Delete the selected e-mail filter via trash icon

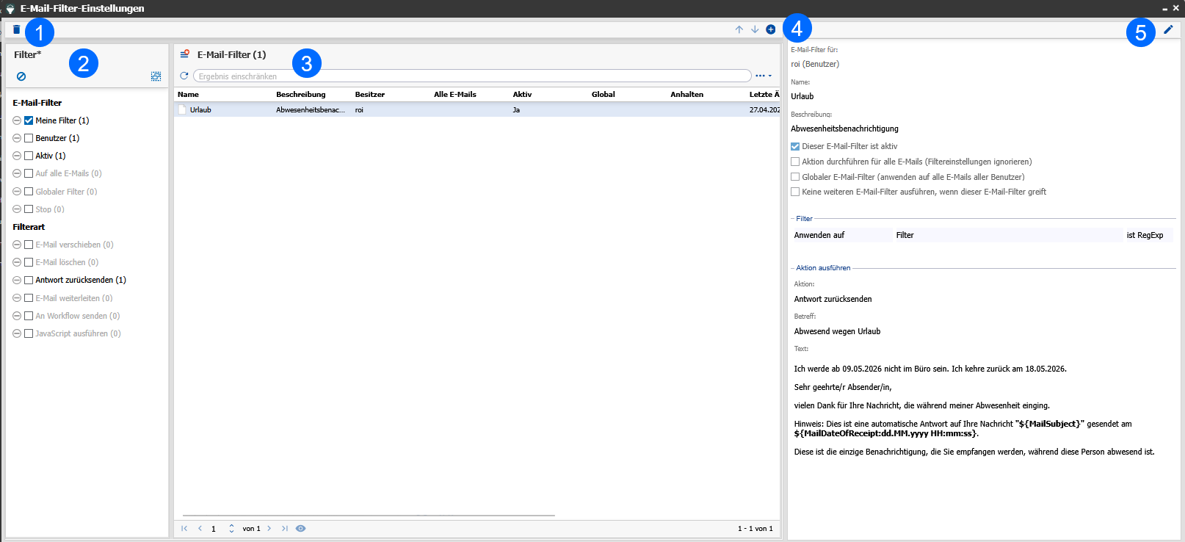click(17, 29)
